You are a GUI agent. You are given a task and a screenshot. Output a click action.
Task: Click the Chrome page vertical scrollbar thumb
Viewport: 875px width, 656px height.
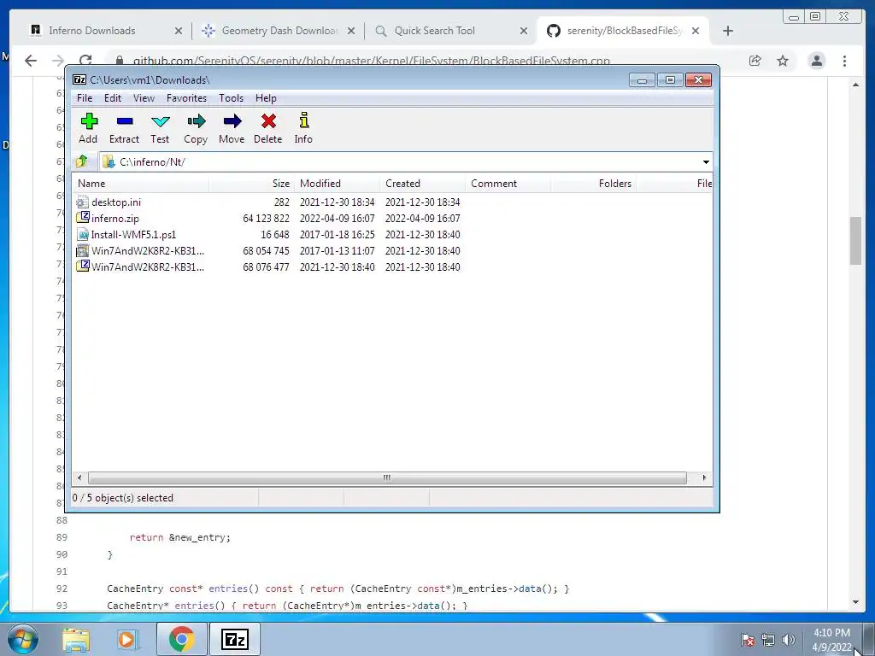pos(855,241)
